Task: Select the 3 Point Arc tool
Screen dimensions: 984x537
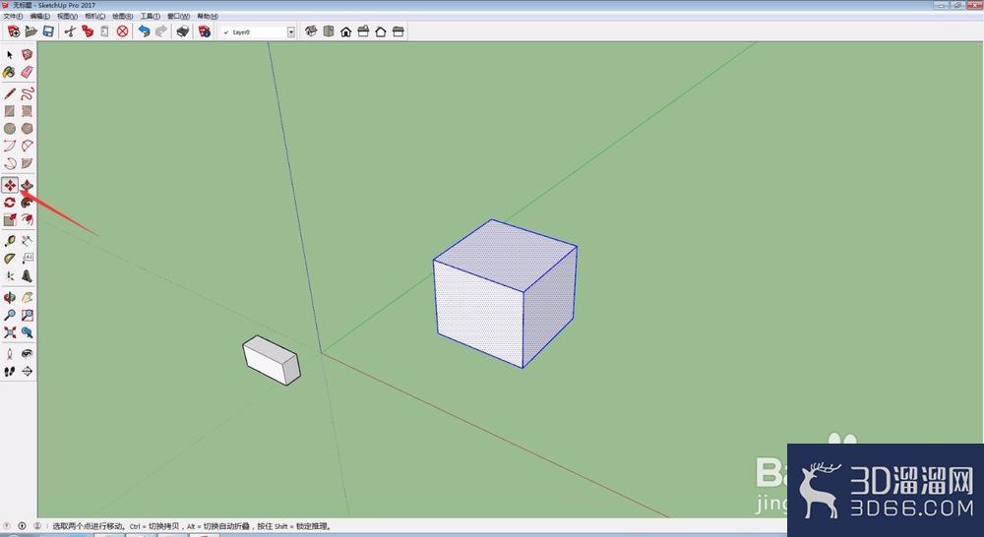Action: (10, 163)
